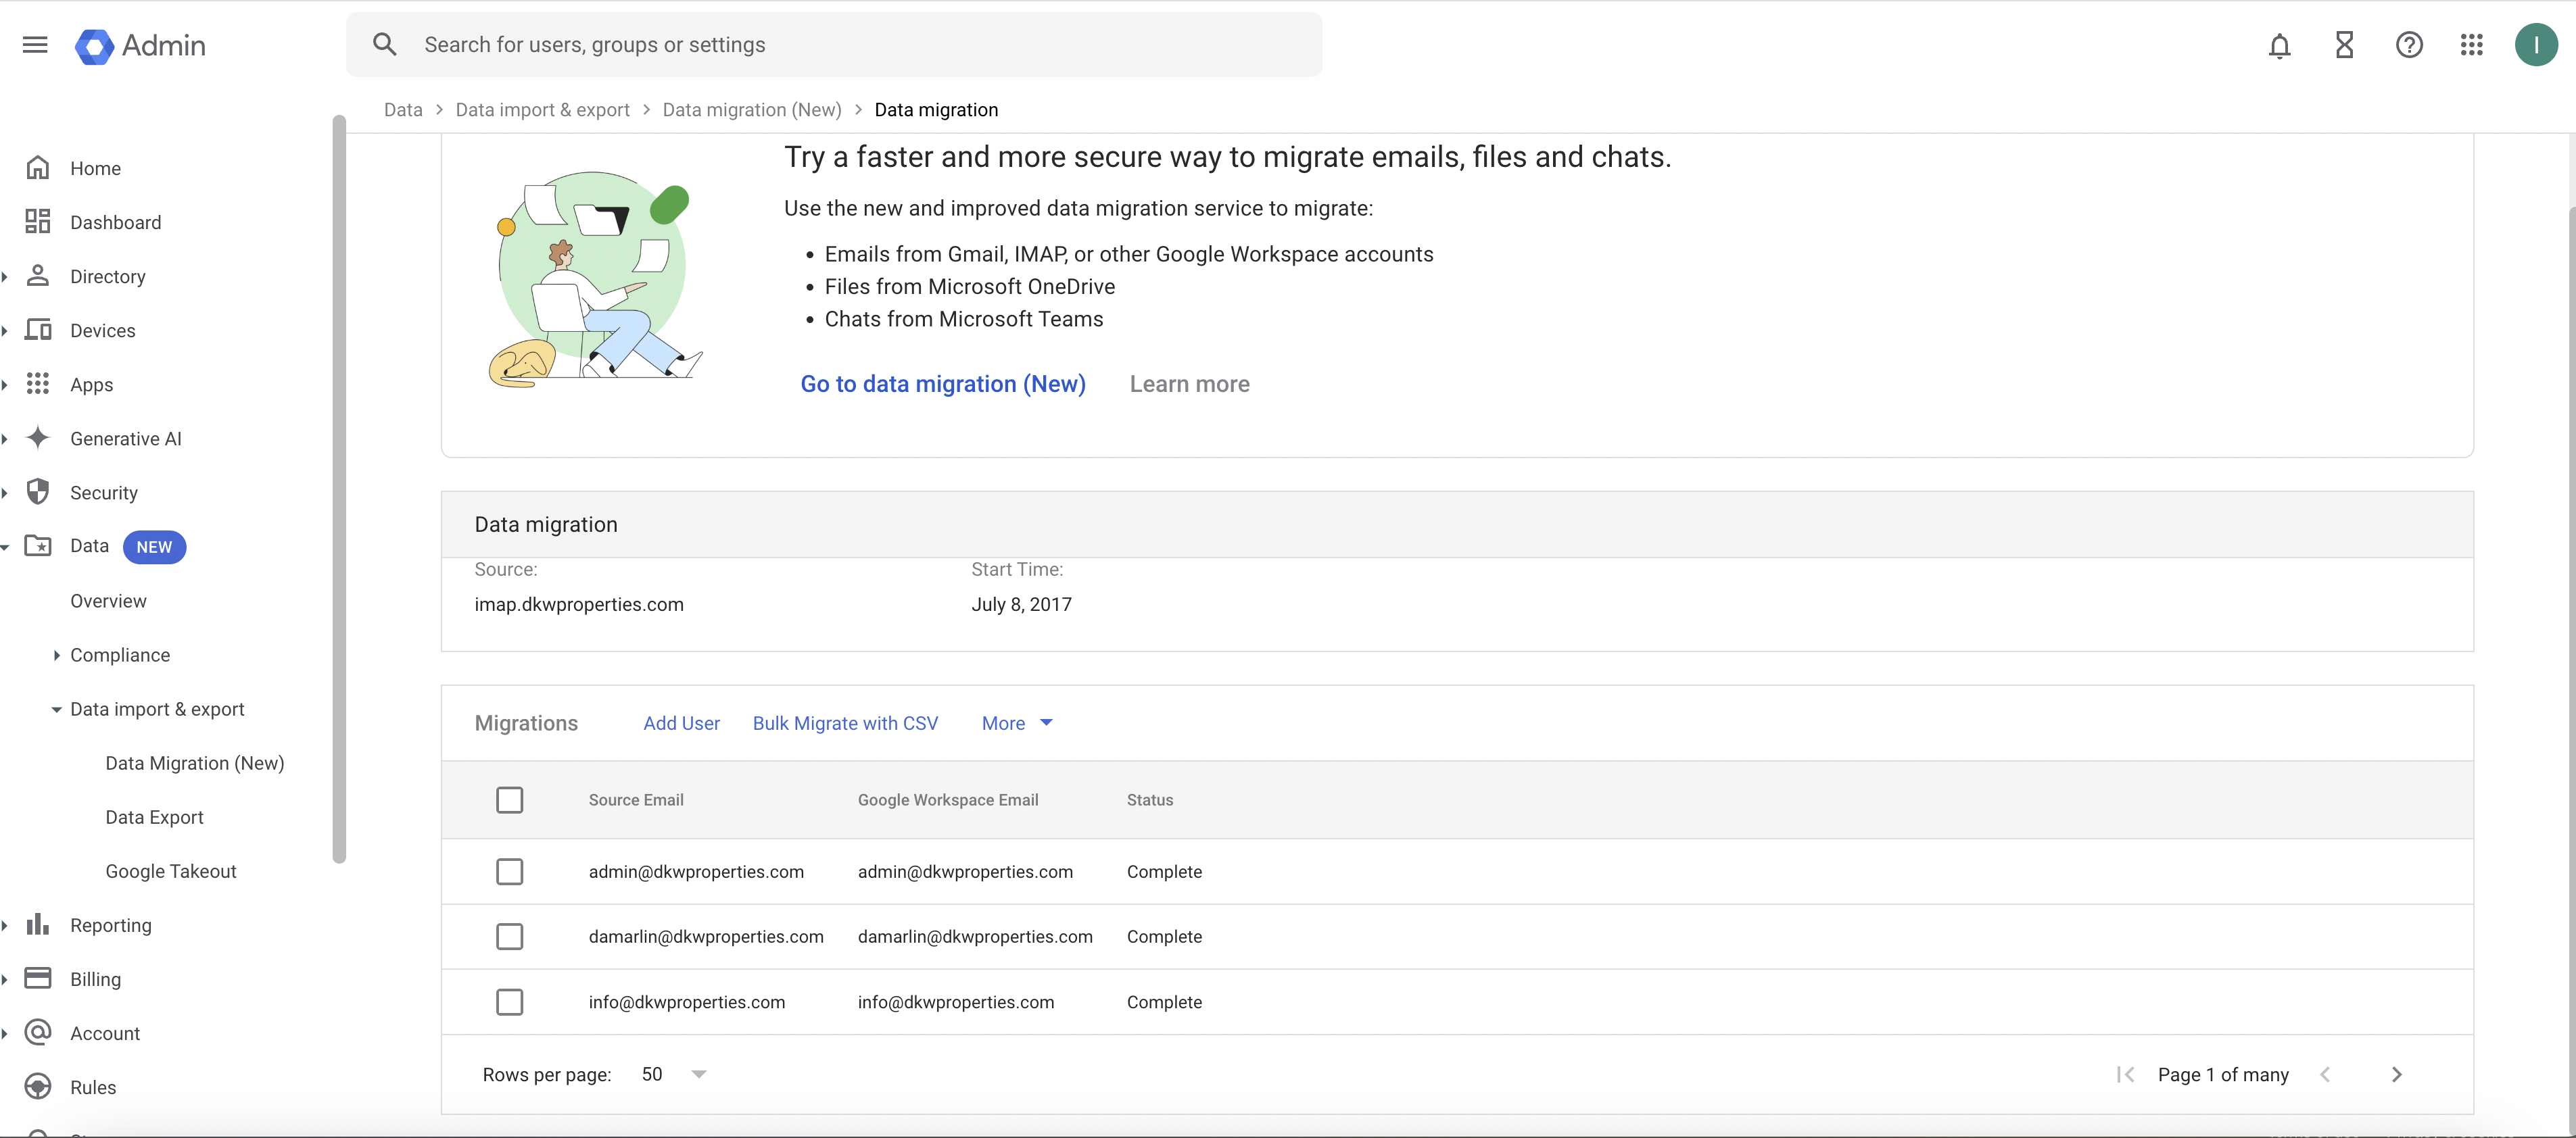The image size is (2576, 1138).
Task: Expand the Apps section arrow
Action: pos(5,385)
